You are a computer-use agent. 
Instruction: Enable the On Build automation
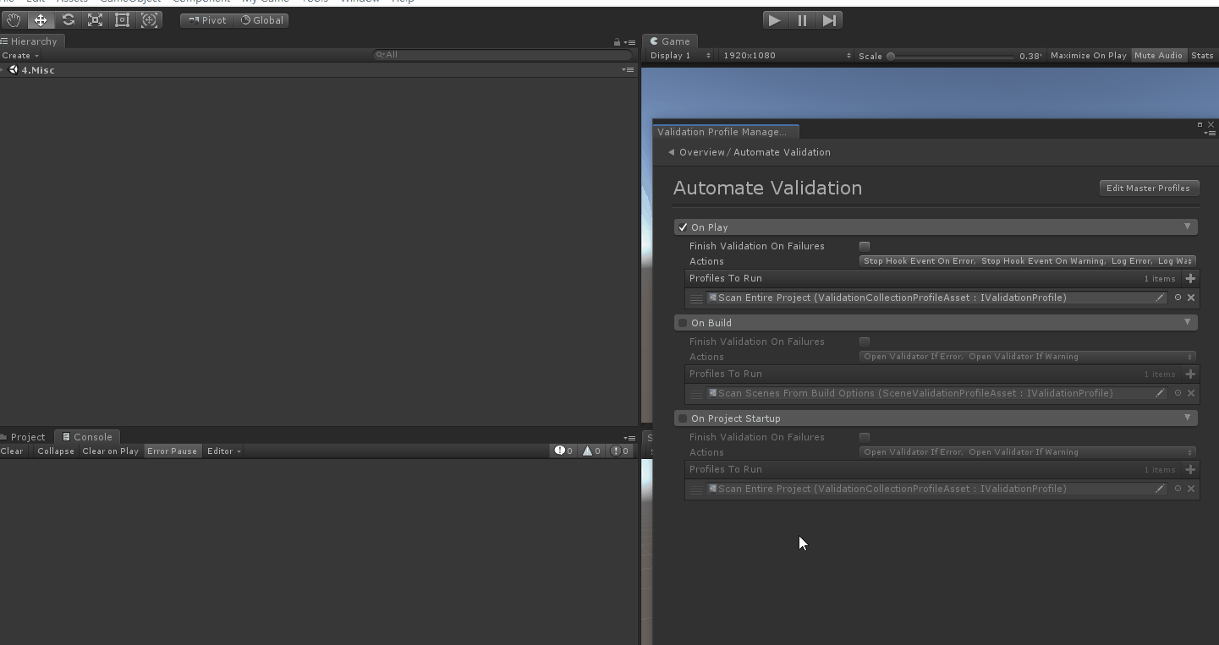point(683,323)
